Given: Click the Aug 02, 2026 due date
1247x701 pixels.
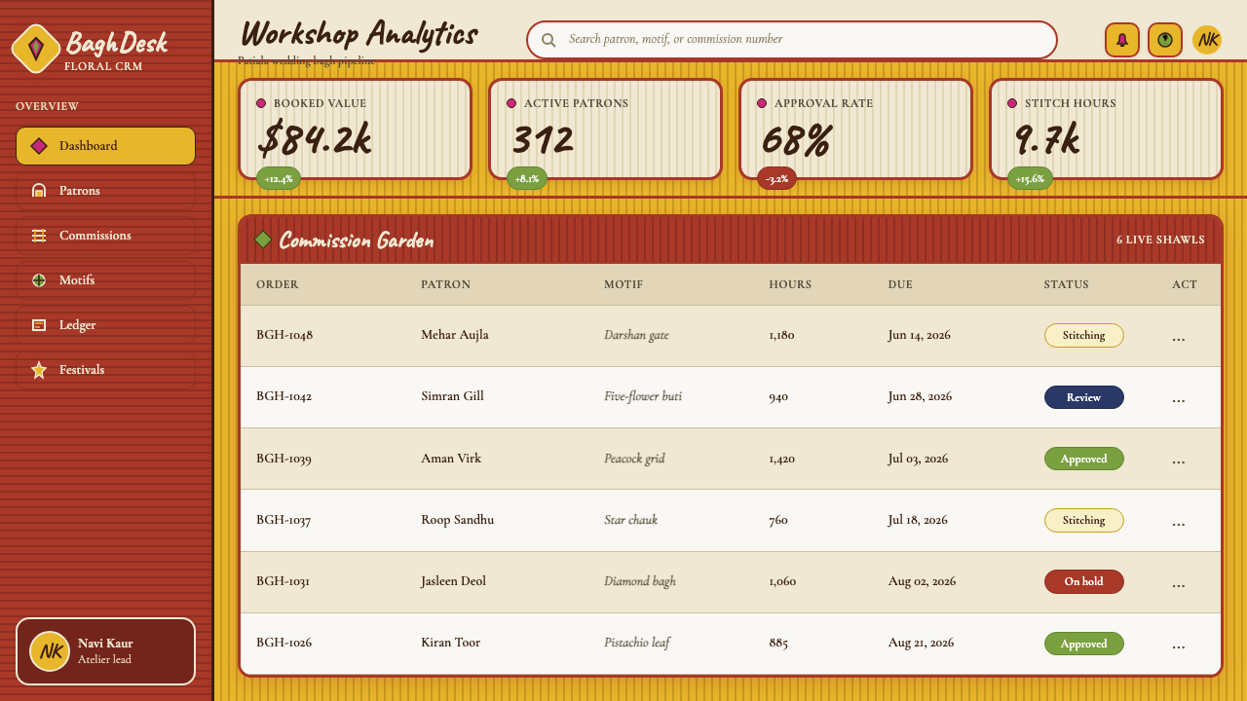Looking at the screenshot, I should (x=922, y=581).
